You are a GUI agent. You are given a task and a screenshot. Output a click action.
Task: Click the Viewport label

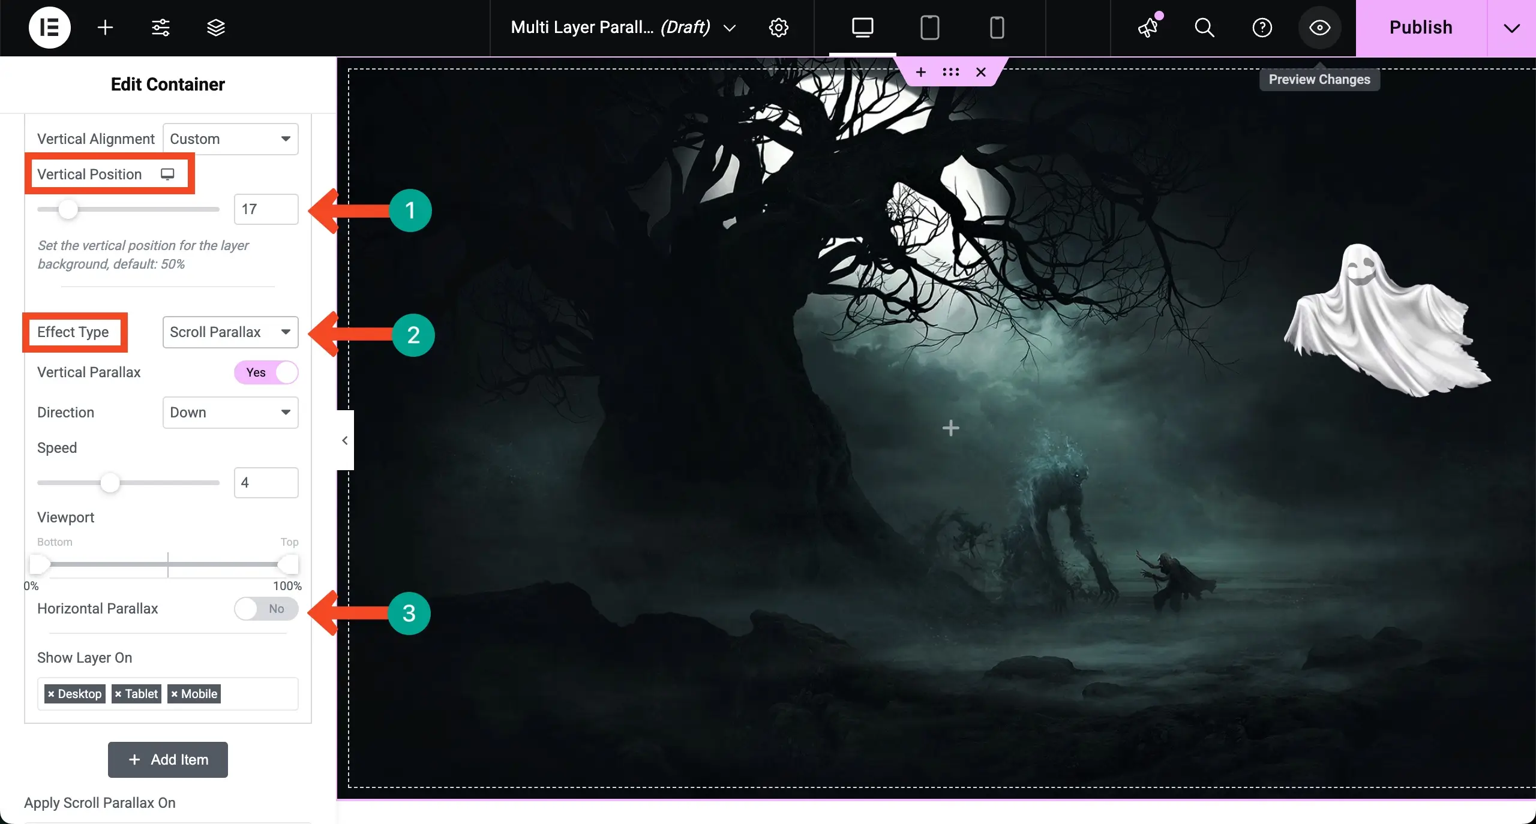(x=66, y=518)
